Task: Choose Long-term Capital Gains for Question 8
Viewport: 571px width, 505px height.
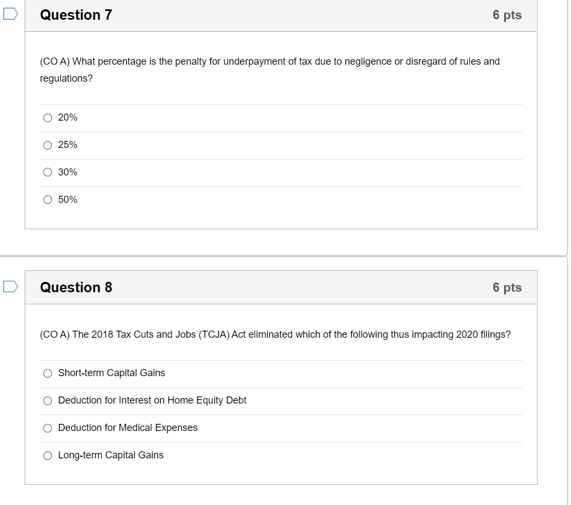Action: pyautogui.click(x=48, y=456)
